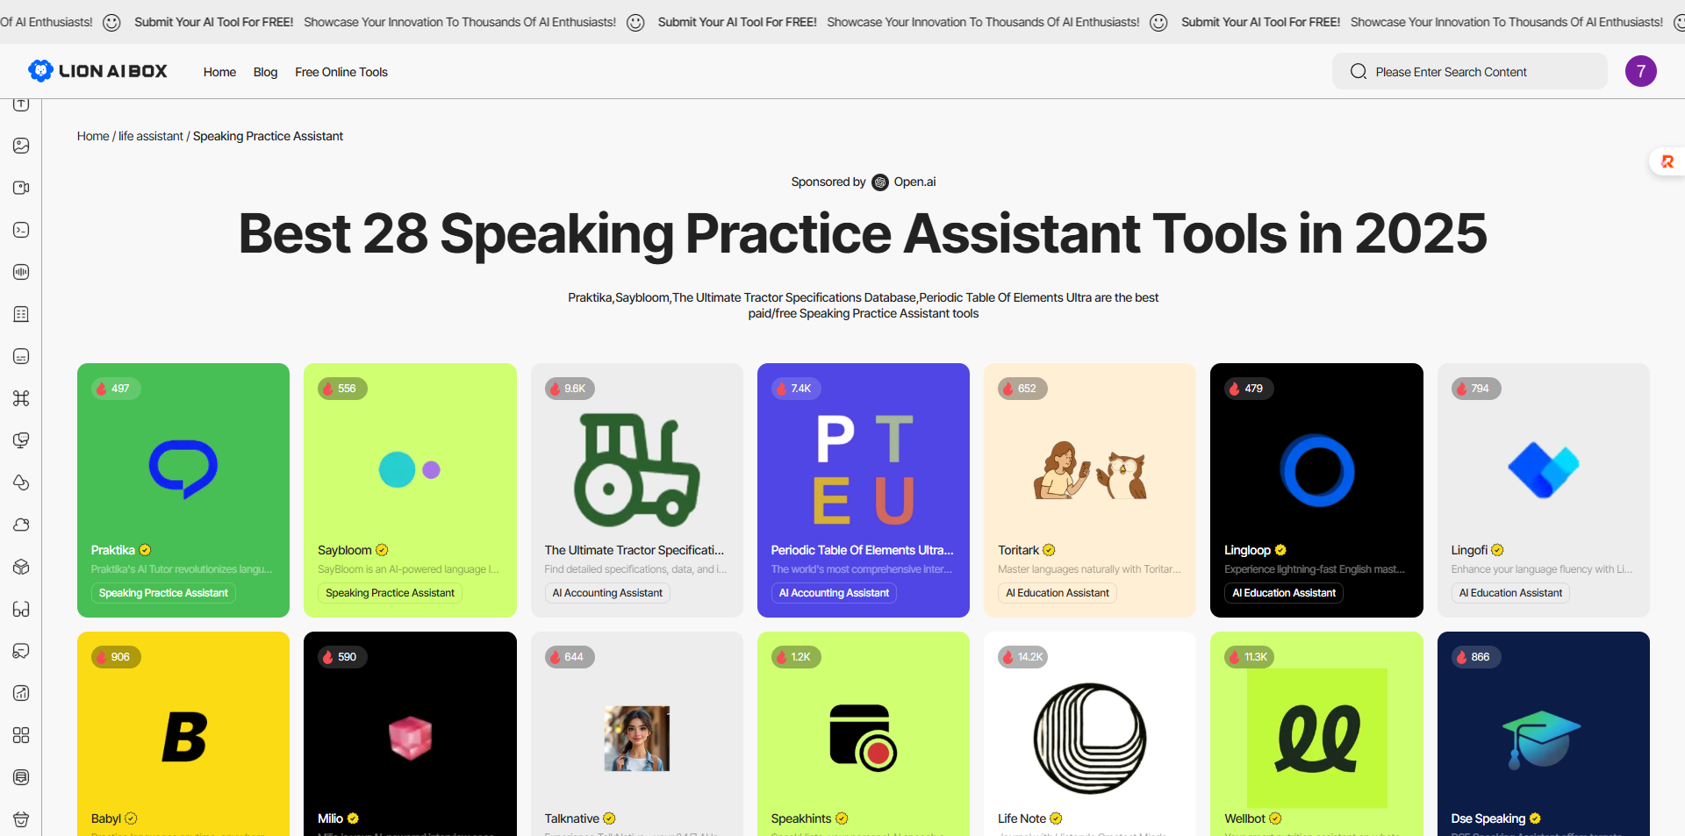Open the Ultimate Tractor Specifications tractor image
This screenshot has height=836, width=1685.
[x=637, y=469]
